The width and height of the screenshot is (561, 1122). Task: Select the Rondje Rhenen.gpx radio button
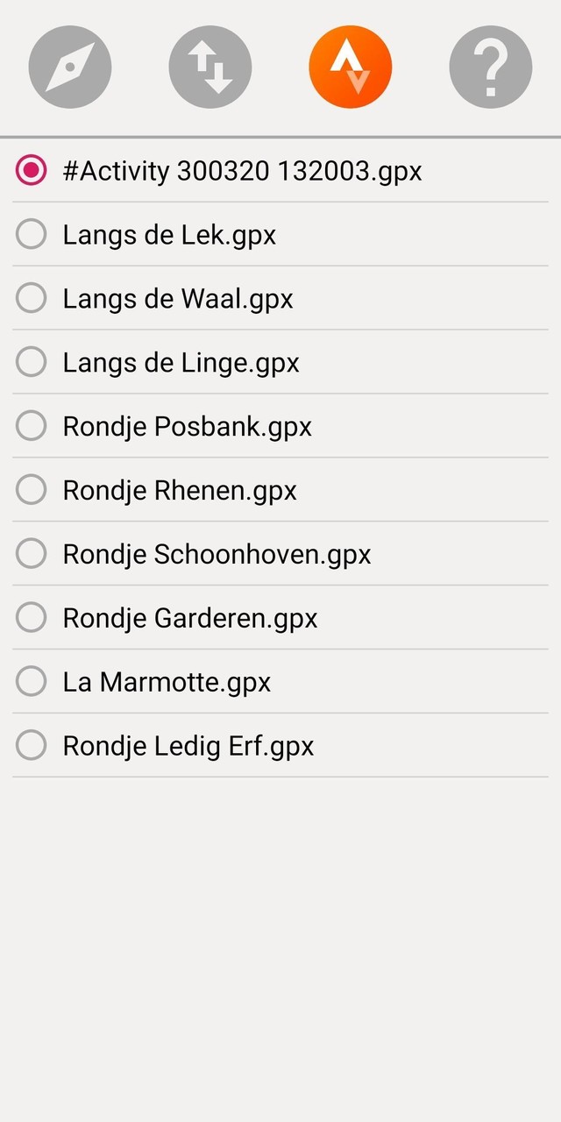tap(32, 490)
